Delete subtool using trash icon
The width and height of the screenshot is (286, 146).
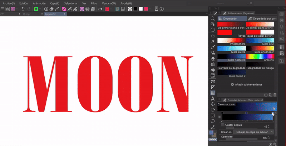[275, 95]
